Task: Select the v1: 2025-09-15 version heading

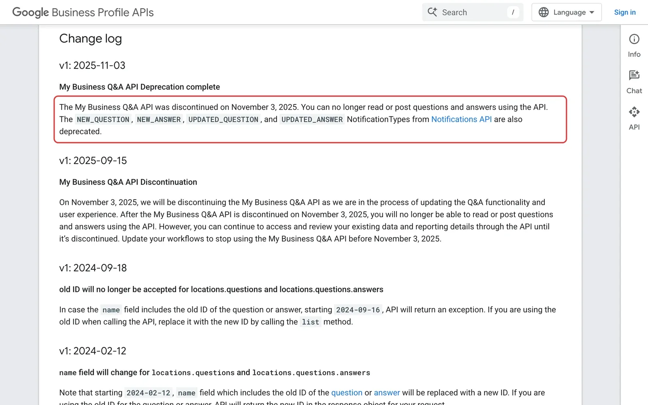Action: [x=93, y=161]
